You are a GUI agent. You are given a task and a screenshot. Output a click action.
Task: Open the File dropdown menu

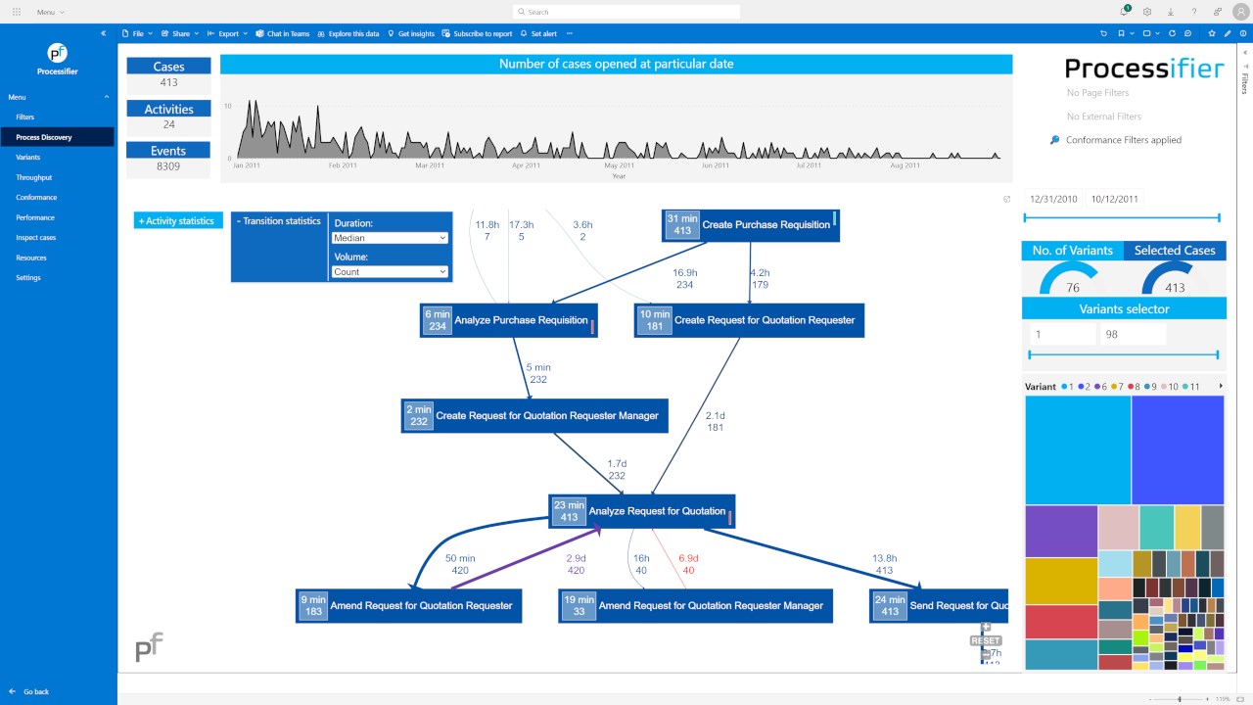click(x=137, y=33)
